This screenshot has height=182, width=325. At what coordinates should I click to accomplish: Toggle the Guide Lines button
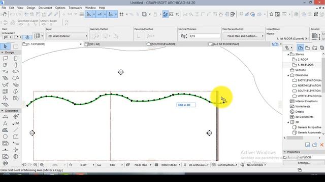[x=89, y=14]
